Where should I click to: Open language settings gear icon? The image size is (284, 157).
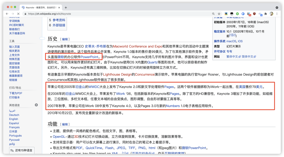tap(36, 105)
